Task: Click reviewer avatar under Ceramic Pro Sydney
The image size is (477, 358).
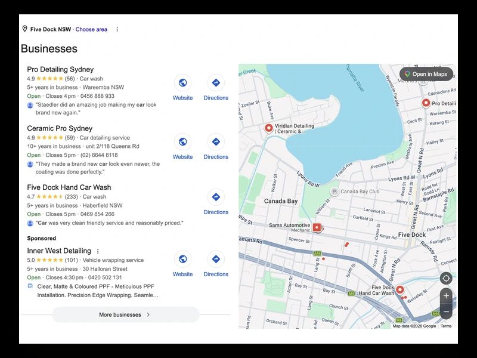Action: (x=30, y=165)
